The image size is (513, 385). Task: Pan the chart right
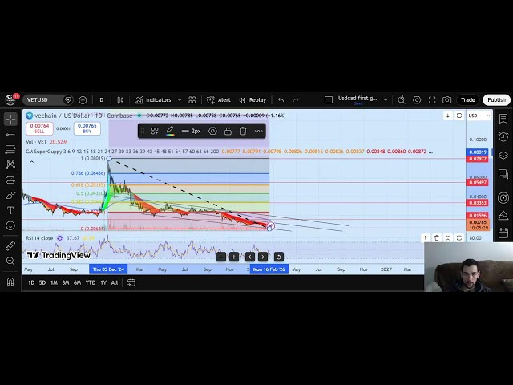(x=263, y=257)
